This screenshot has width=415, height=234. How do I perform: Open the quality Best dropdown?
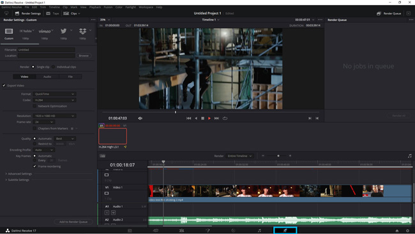[x=65, y=139]
